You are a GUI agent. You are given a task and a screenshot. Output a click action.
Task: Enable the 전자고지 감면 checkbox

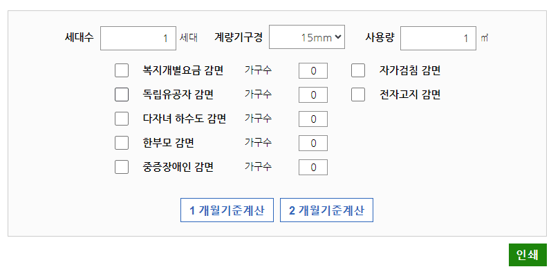358,95
